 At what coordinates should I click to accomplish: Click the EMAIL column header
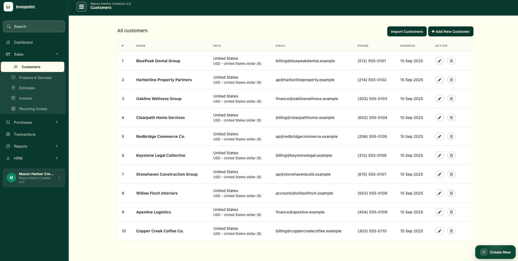[x=280, y=46]
